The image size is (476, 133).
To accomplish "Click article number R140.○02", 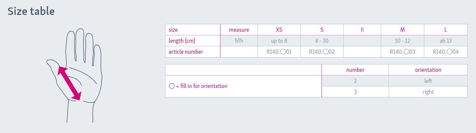I will (x=322, y=52).
